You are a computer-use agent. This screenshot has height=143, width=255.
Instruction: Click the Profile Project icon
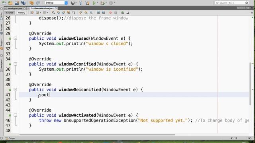point(111,3)
